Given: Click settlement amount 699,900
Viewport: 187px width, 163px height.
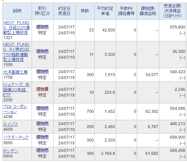Looking at the screenshot, I should click(x=177, y=137).
